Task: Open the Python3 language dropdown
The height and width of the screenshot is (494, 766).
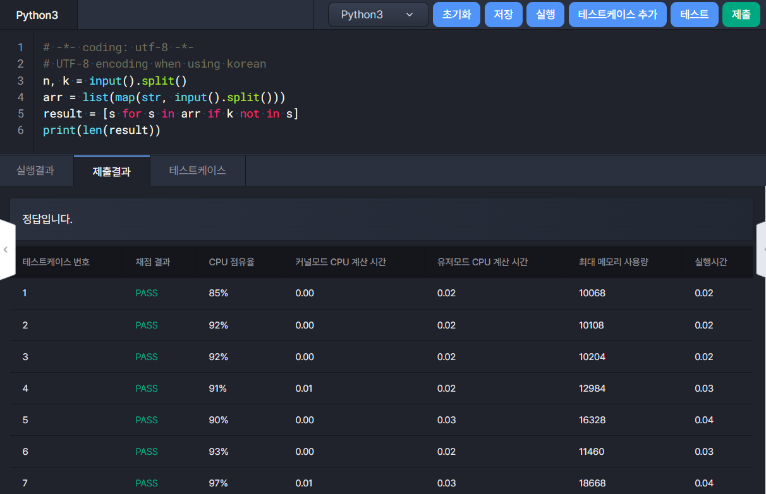Action: (378, 15)
